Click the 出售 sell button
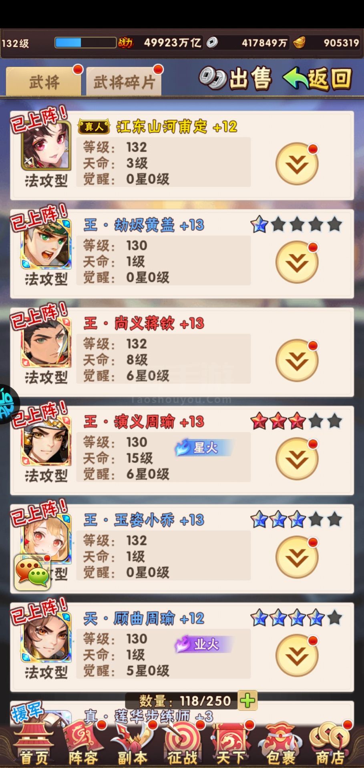Screen dimensions: 364x768 click(235, 78)
